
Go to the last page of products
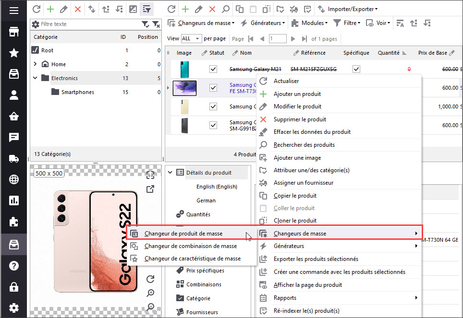[x=304, y=39]
